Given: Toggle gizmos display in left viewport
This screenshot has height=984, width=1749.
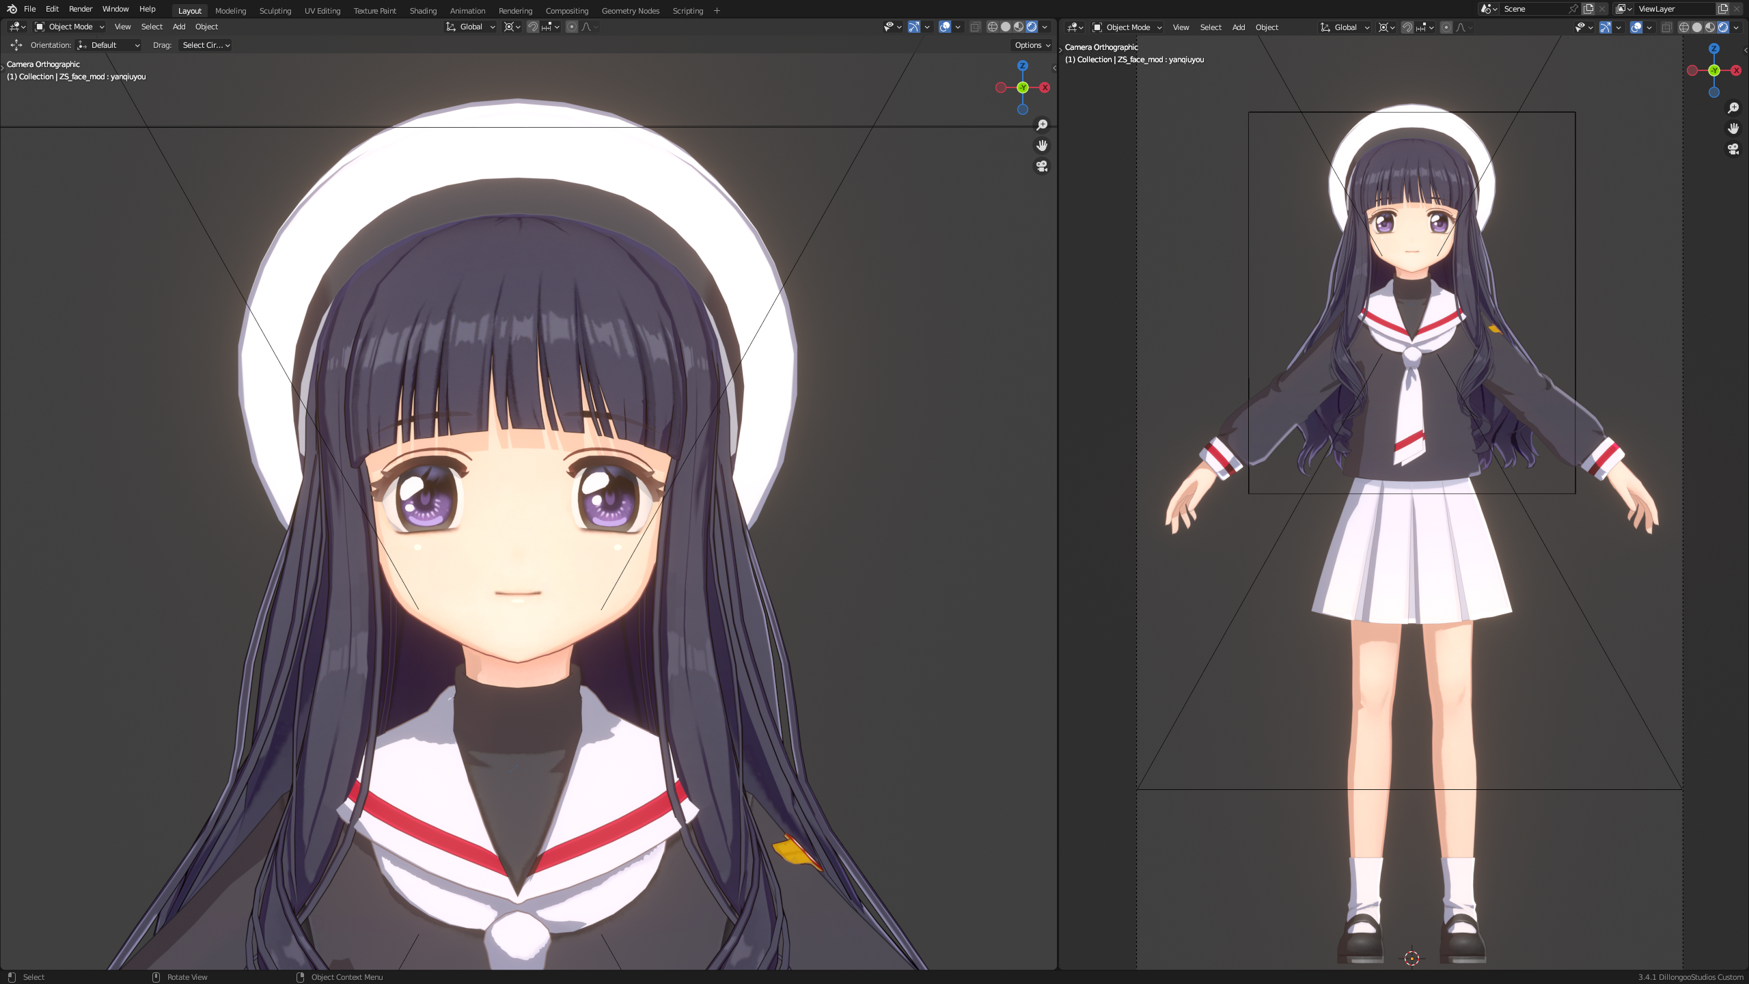Looking at the screenshot, I should [913, 27].
